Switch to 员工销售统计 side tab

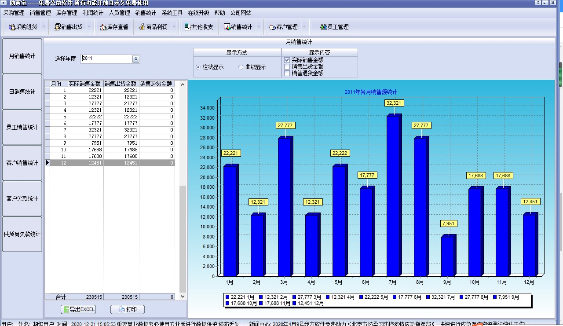click(x=22, y=127)
